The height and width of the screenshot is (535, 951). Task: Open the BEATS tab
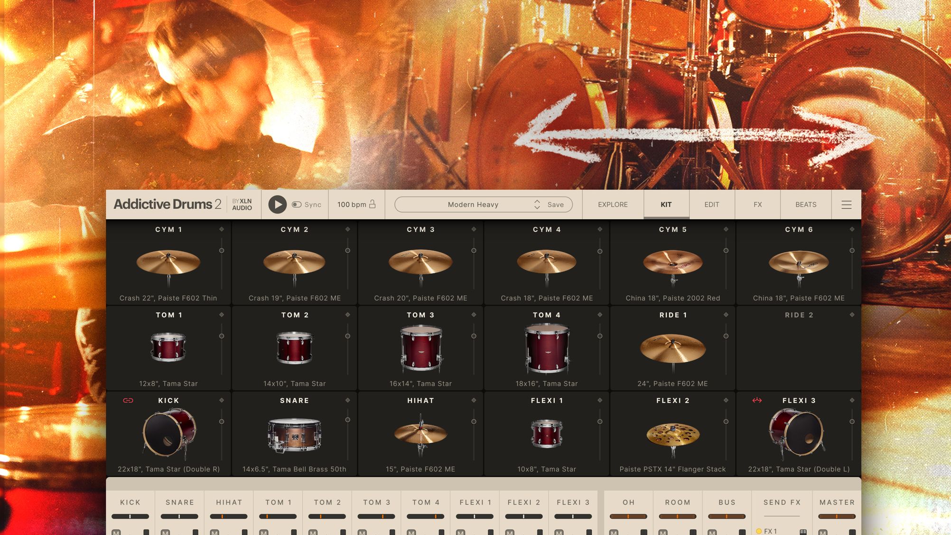(805, 204)
